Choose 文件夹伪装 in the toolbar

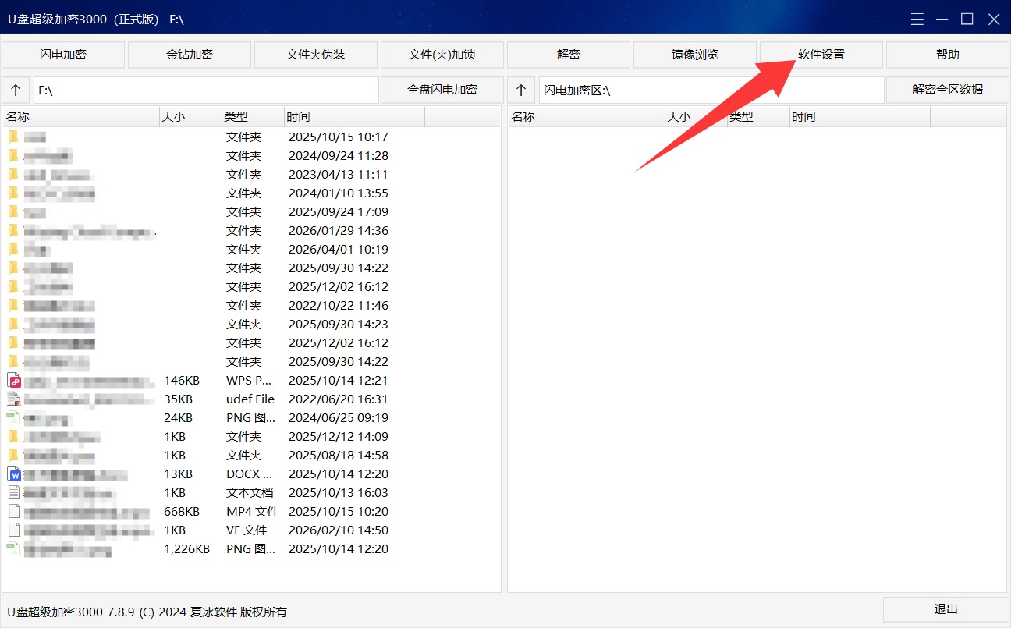pyautogui.click(x=316, y=55)
